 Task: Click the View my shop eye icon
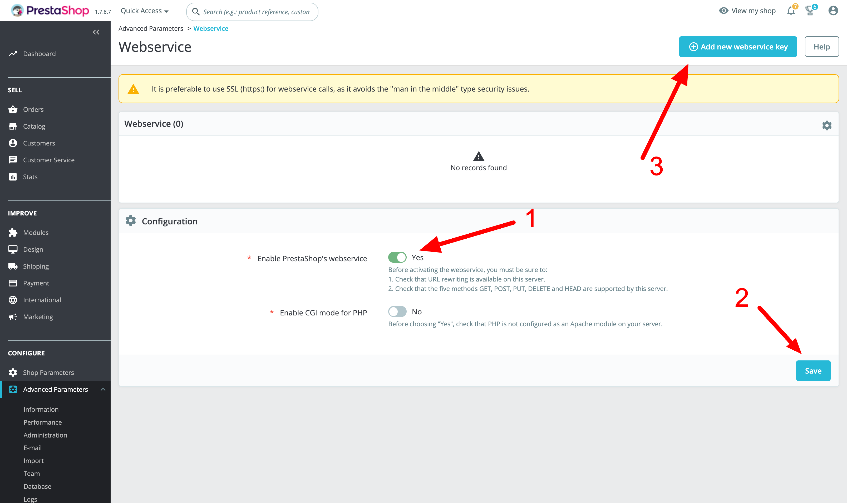(723, 11)
